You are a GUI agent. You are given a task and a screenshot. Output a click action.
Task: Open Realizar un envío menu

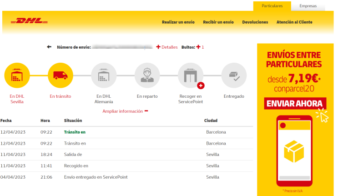[178, 22]
